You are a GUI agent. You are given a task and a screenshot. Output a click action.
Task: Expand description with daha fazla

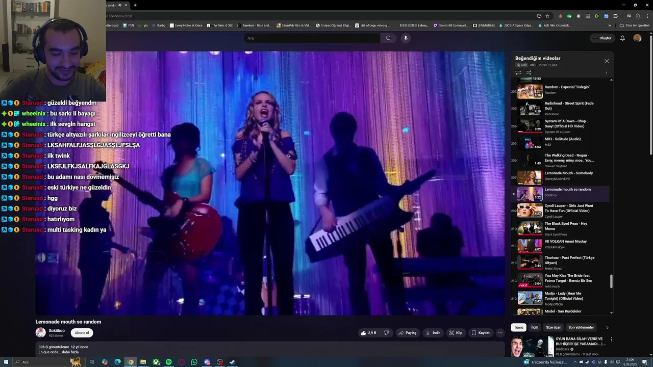(70, 352)
